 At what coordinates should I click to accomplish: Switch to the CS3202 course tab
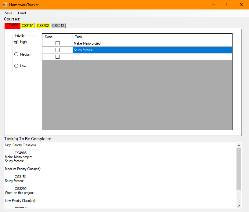[43, 26]
